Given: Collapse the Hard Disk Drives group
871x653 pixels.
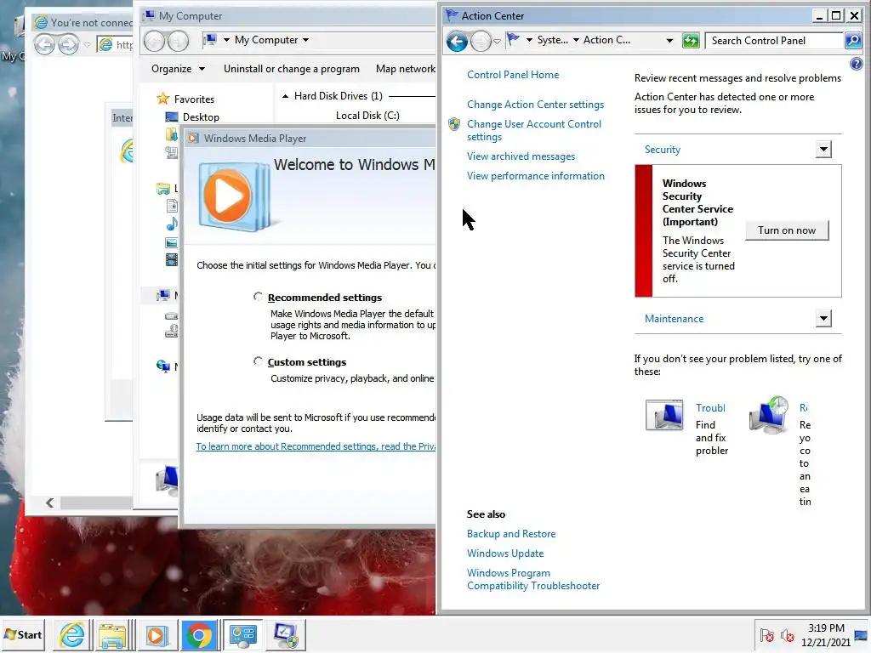Looking at the screenshot, I should (x=285, y=96).
